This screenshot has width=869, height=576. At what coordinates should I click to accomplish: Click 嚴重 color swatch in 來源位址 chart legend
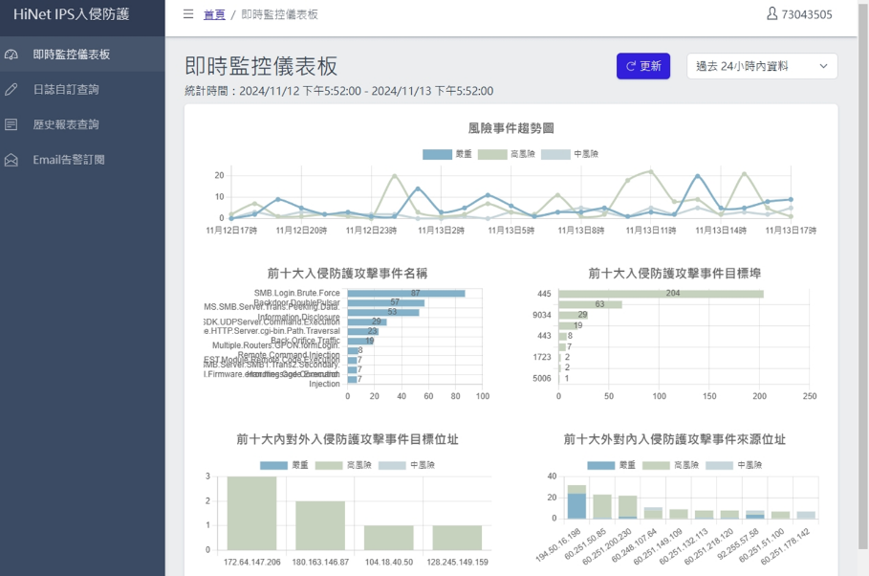click(x=600, y=465)
